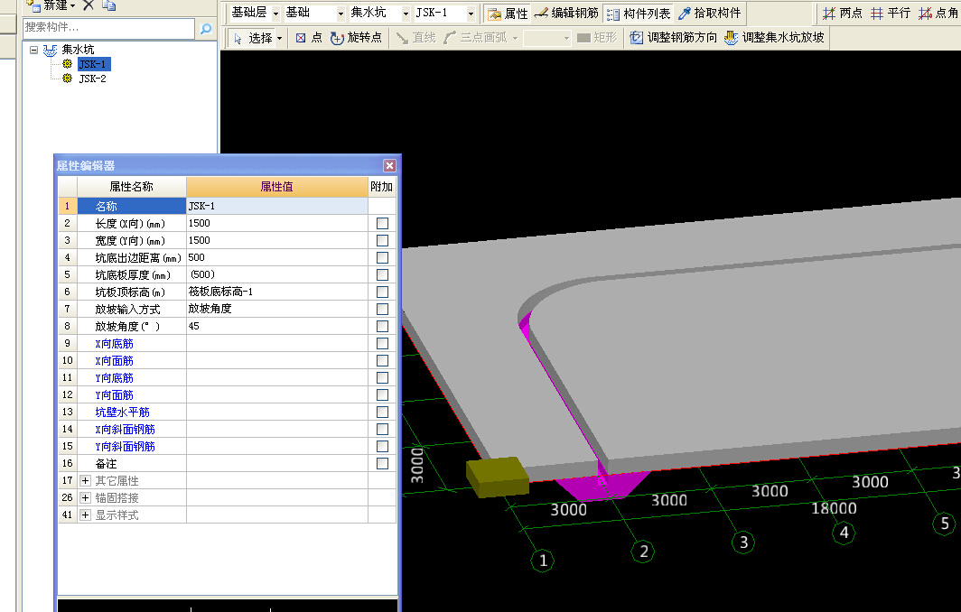
Task: Select JSK-1 in the component tree
Action: (x=92, y=64)
